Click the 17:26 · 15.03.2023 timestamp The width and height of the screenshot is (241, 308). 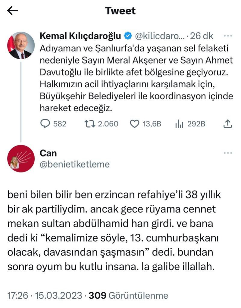(44, 295)
